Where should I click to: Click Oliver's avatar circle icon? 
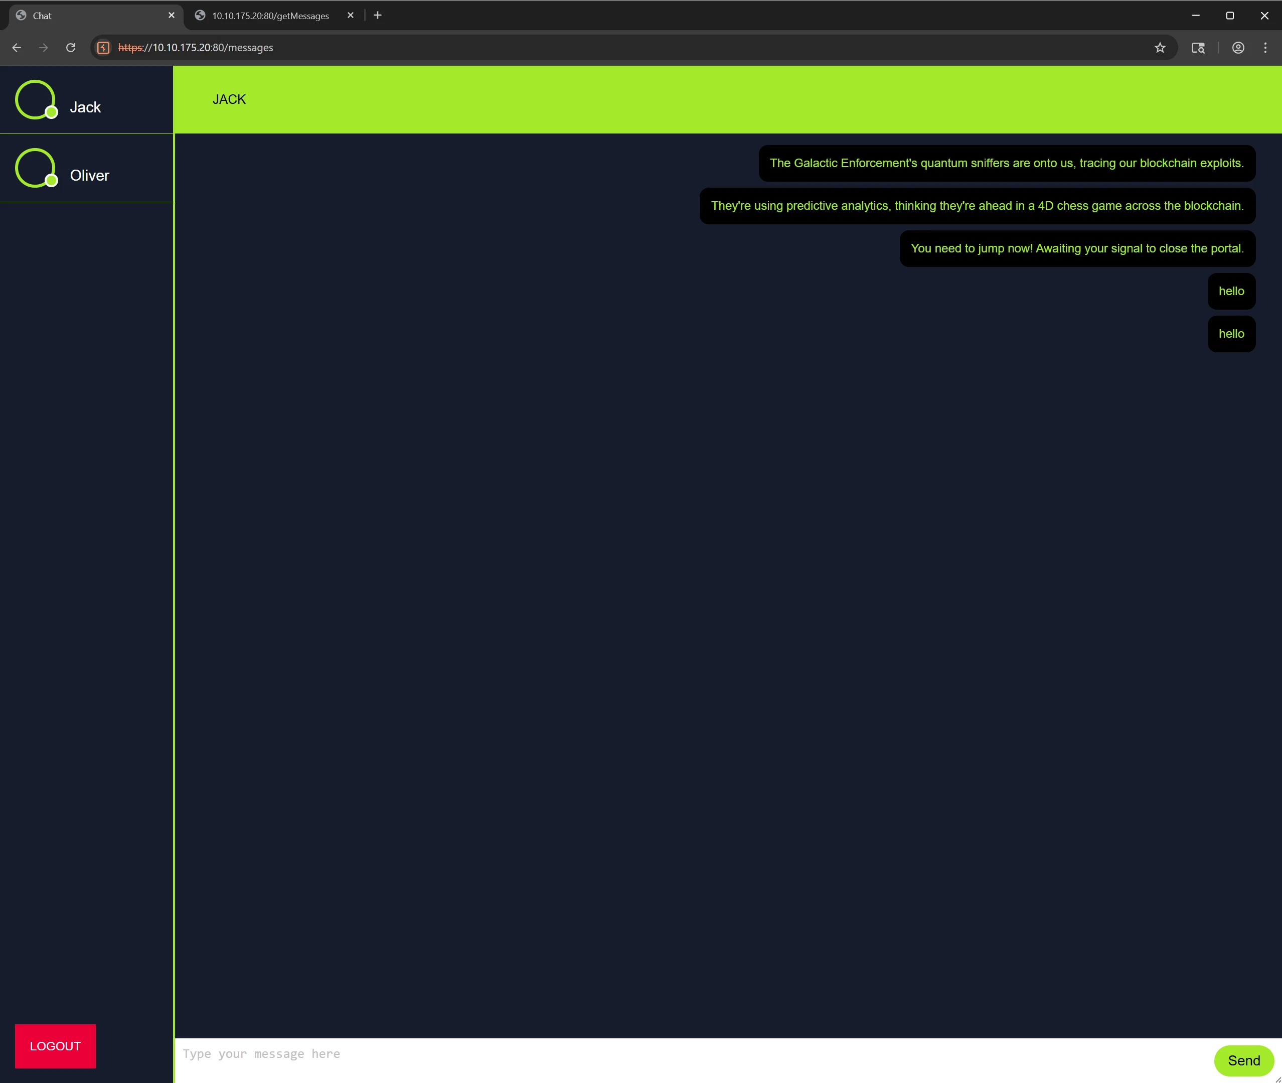[x=36, y=168]
